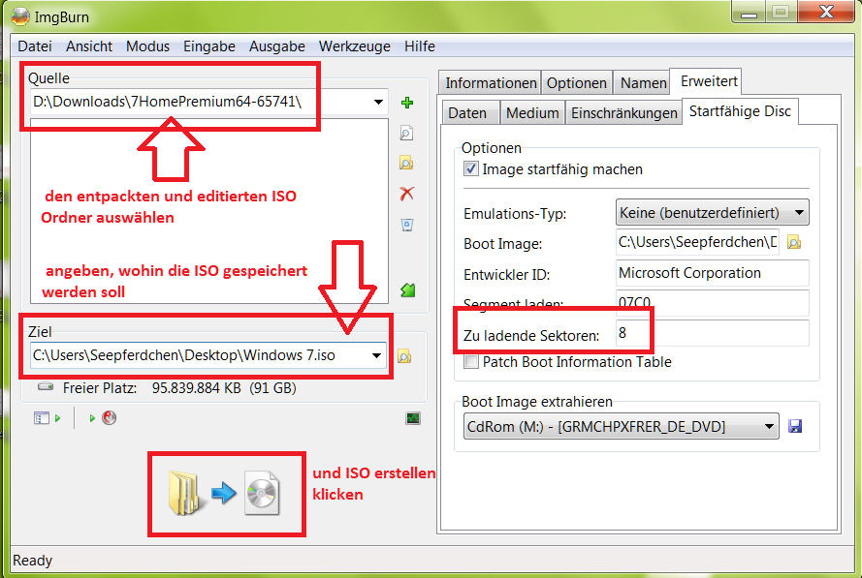Open the Modus menu

click(148, 46)
